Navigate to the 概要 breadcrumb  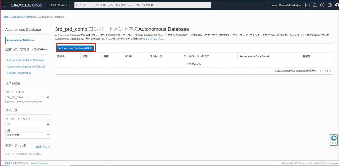point(6,17)
